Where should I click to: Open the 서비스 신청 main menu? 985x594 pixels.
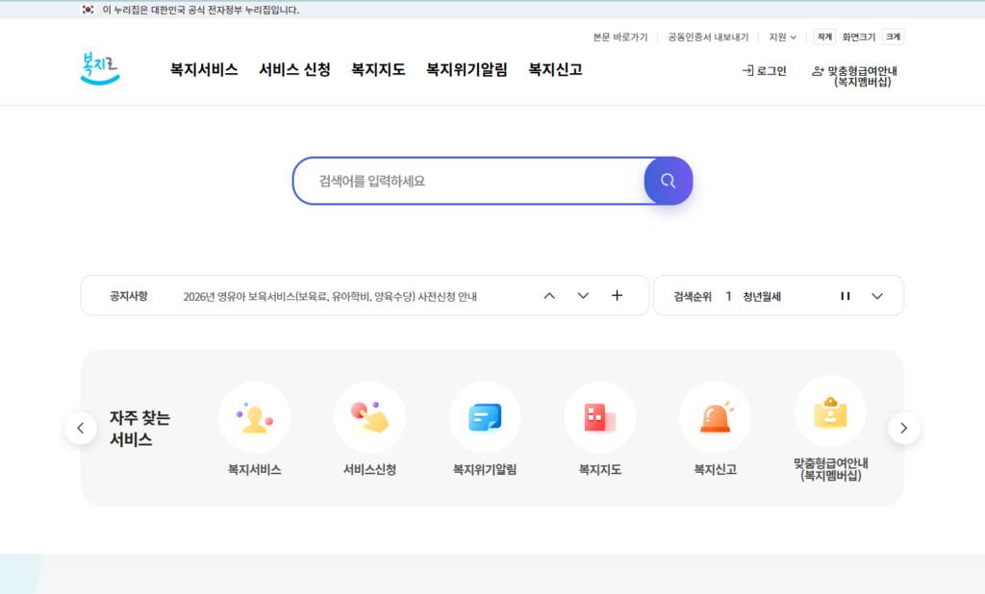click(294, 70)
